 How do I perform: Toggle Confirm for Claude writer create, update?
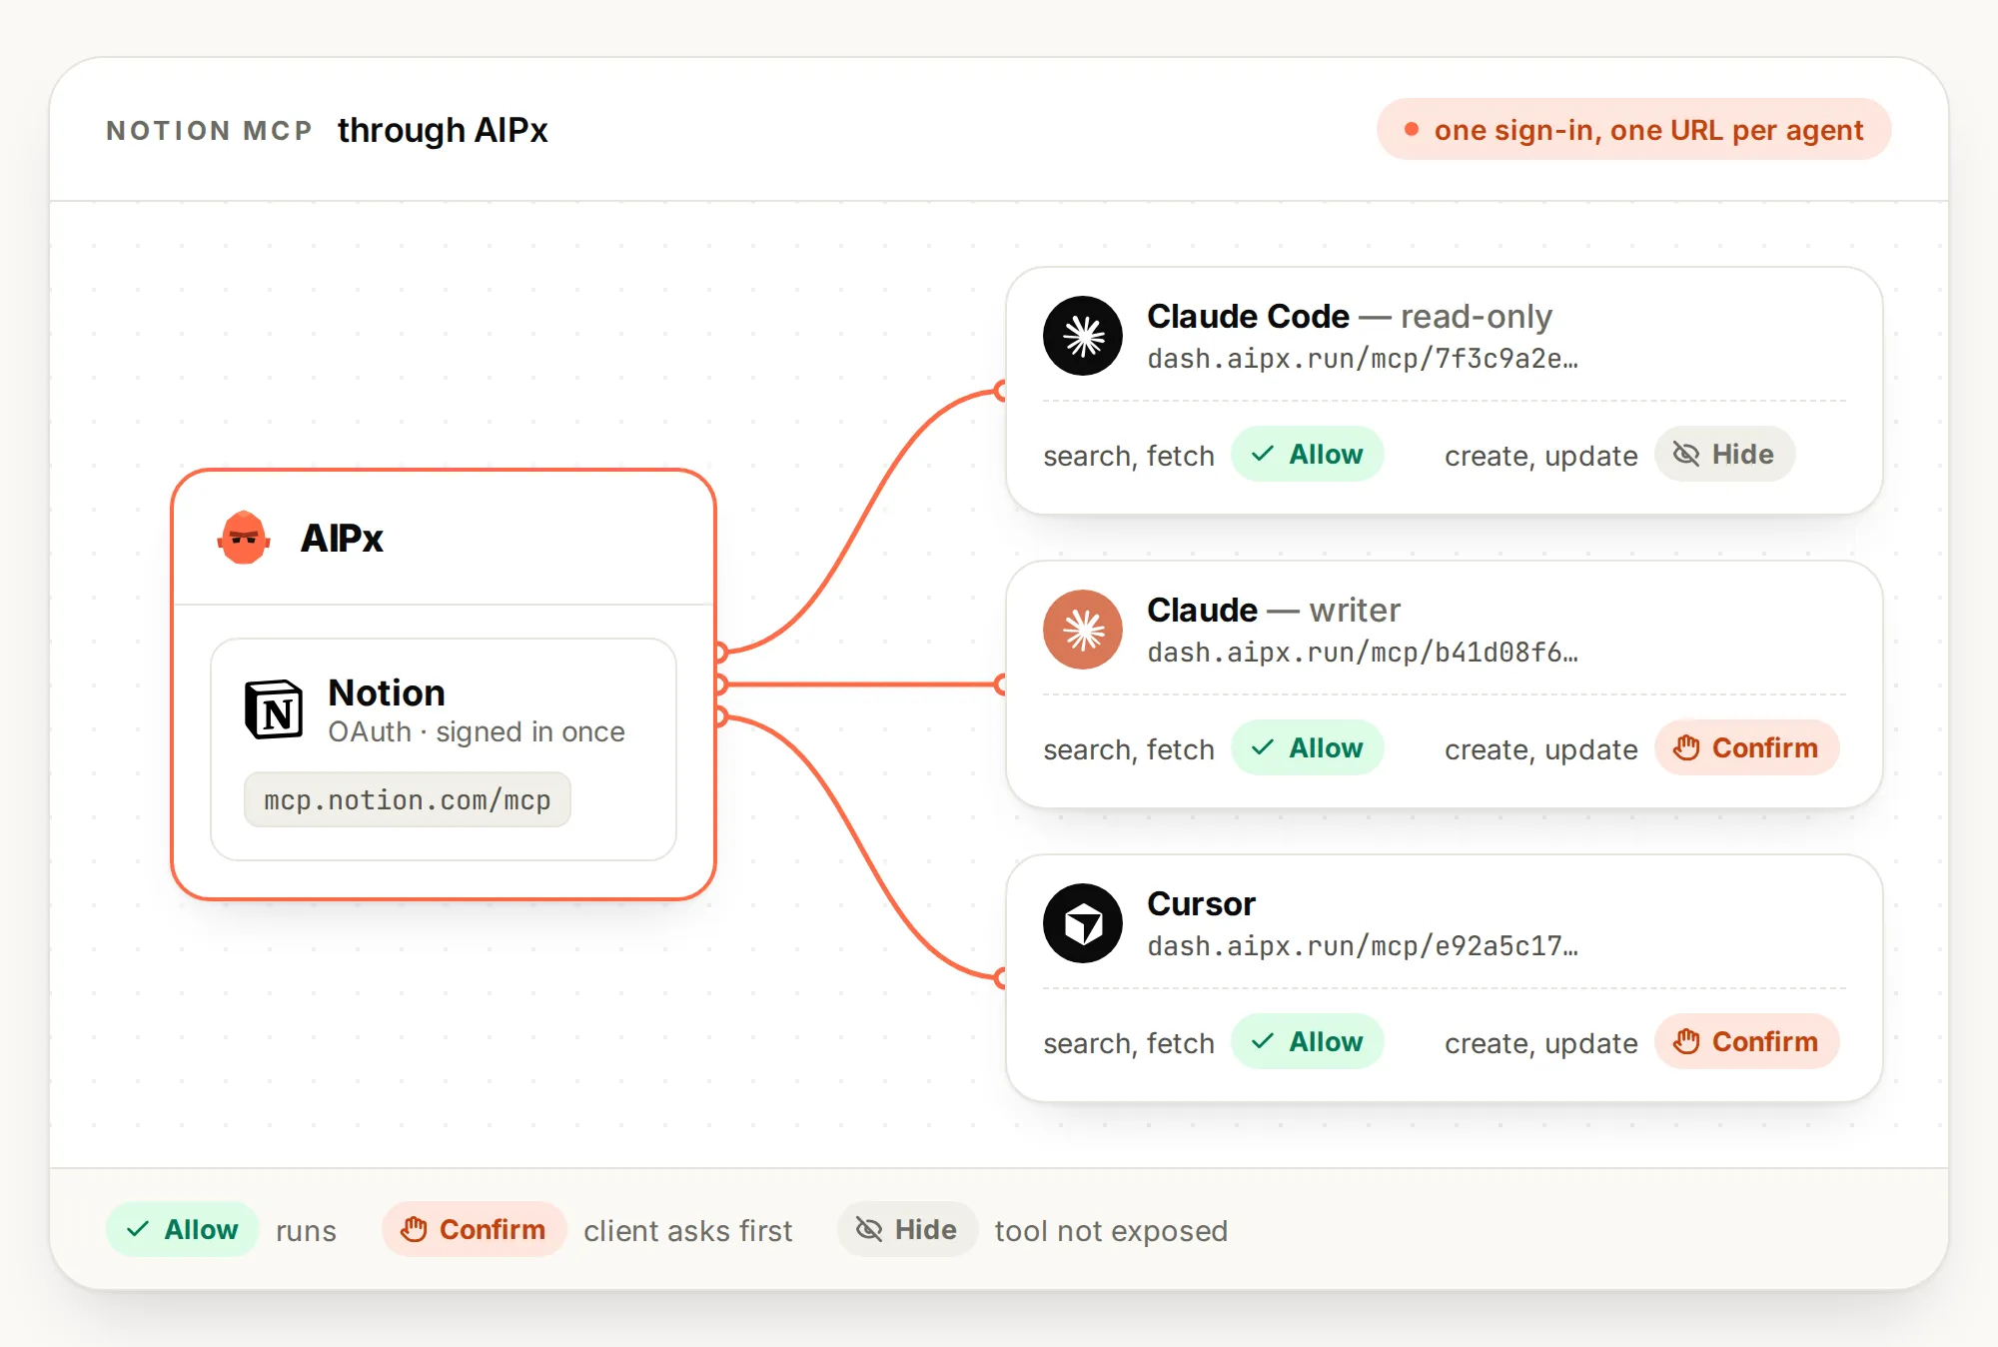[1746, 748]
